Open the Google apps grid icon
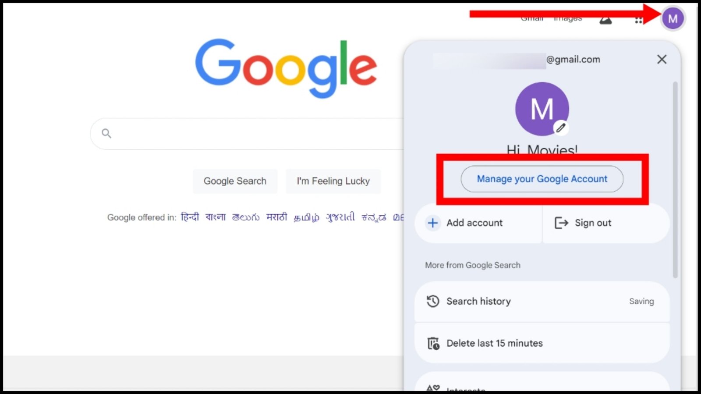Screen dimensions: 701x394 638,20
